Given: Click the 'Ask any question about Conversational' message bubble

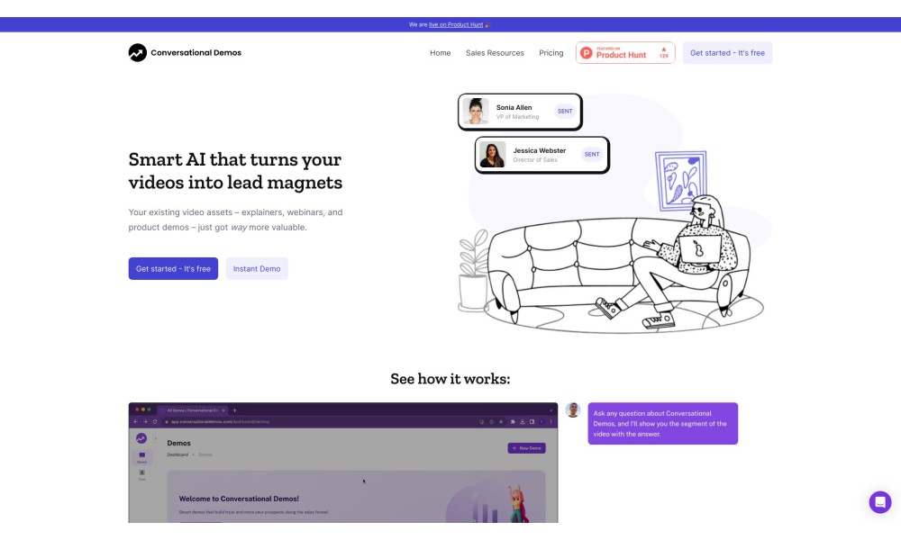Looking at the screenshot, I should [662, 424].
